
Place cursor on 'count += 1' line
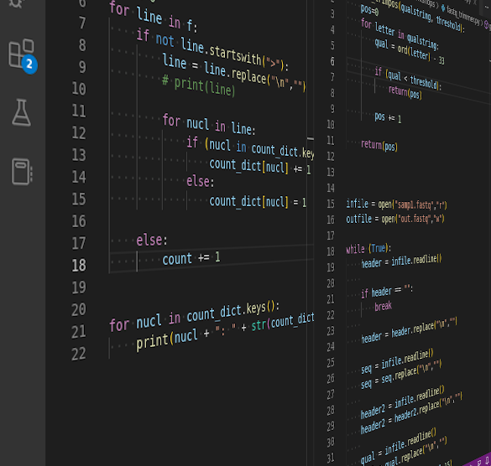point(191,259)
